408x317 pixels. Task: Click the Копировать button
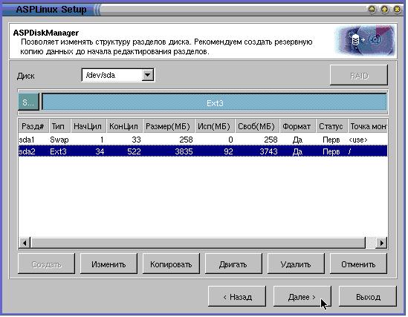point(171,264)
